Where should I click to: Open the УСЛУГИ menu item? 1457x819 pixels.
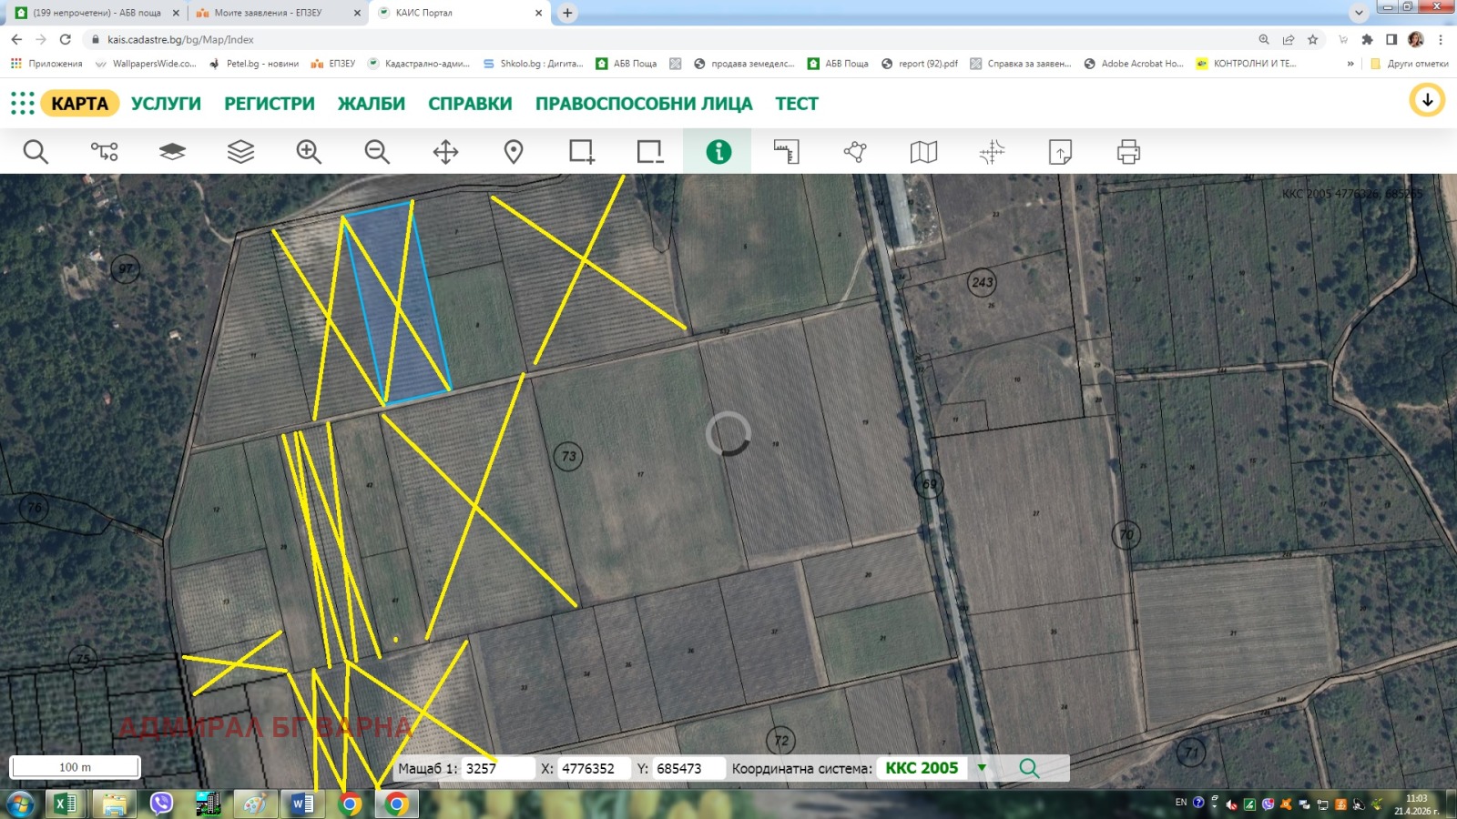166,104
